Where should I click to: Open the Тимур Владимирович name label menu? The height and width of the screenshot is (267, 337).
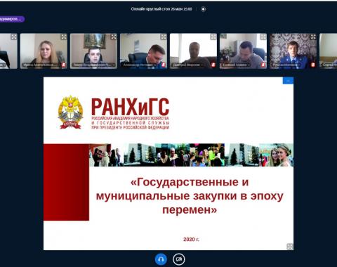(x=93, y=65)
